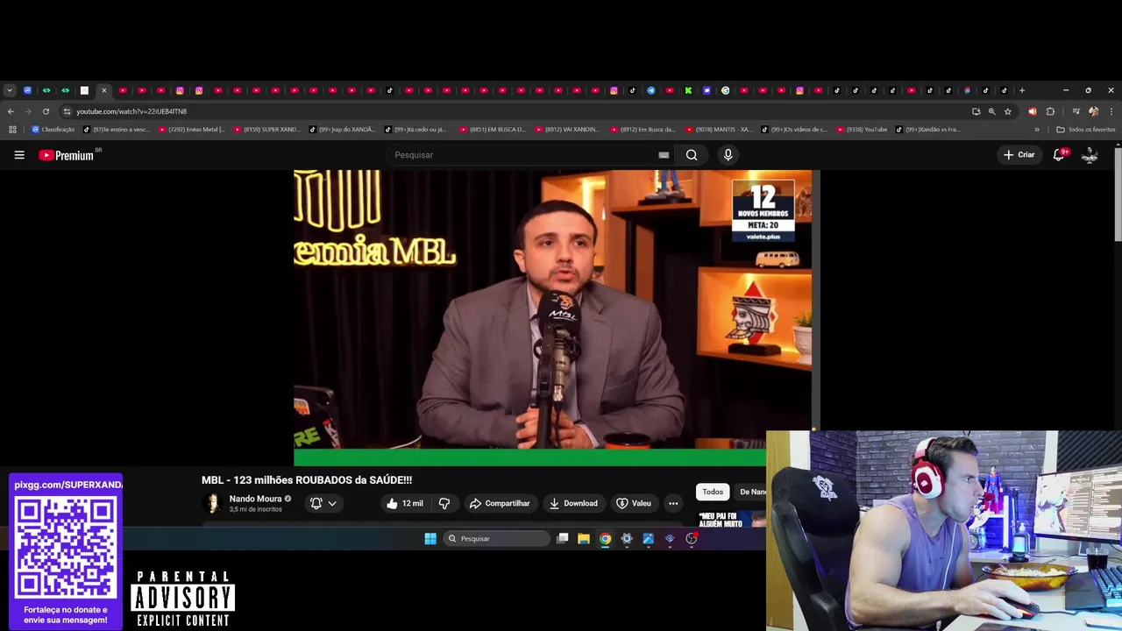
Task: Open the (9338) YouTube bookmark
Action: click(862, 130)
